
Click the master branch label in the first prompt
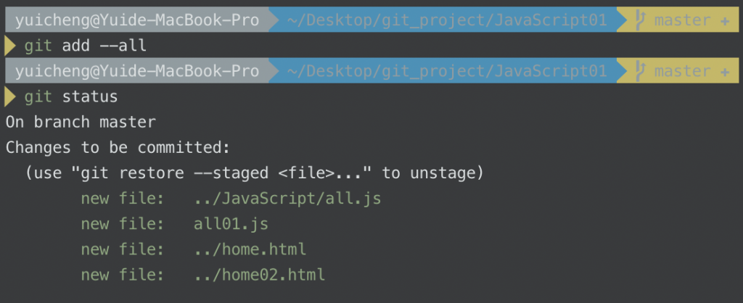[682, 21]
